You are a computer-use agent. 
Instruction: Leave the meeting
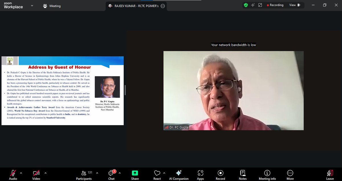pos(330,174)
